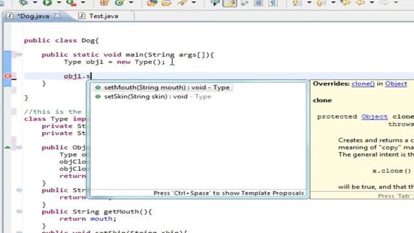The height and width of the screenshot is (233, 414).
Task: Click the Run External Tools icon
Action: (71, 3)
